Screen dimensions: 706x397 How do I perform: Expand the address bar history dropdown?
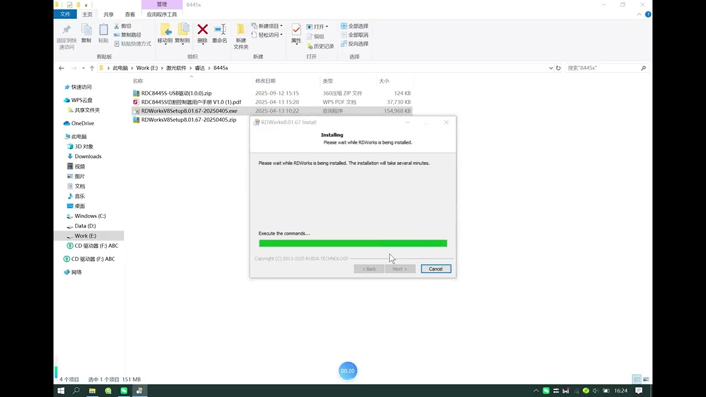tap(550, 68)
